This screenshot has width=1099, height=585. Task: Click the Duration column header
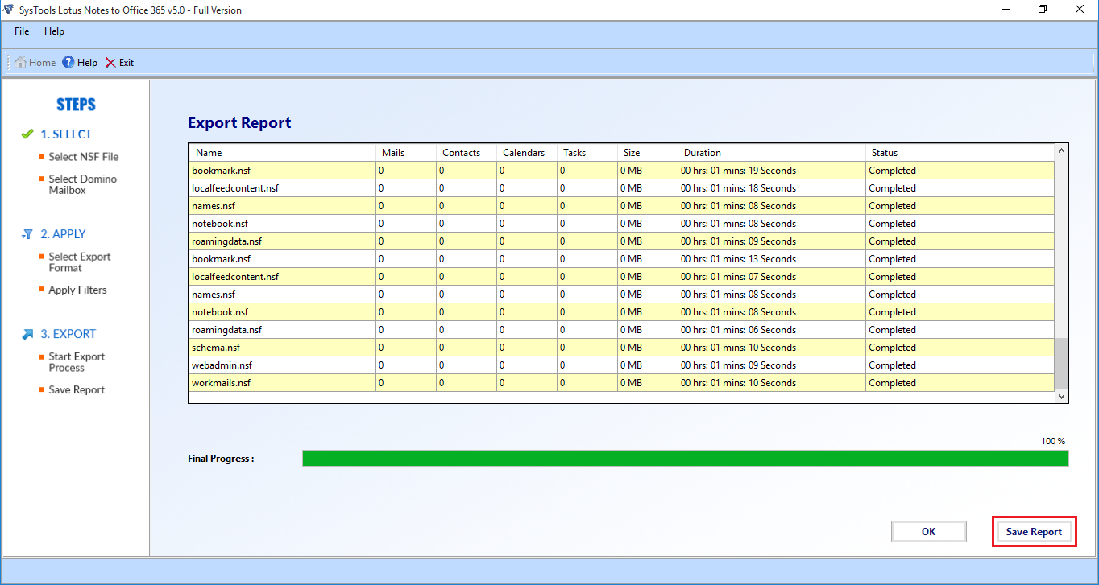click(702, 152)
